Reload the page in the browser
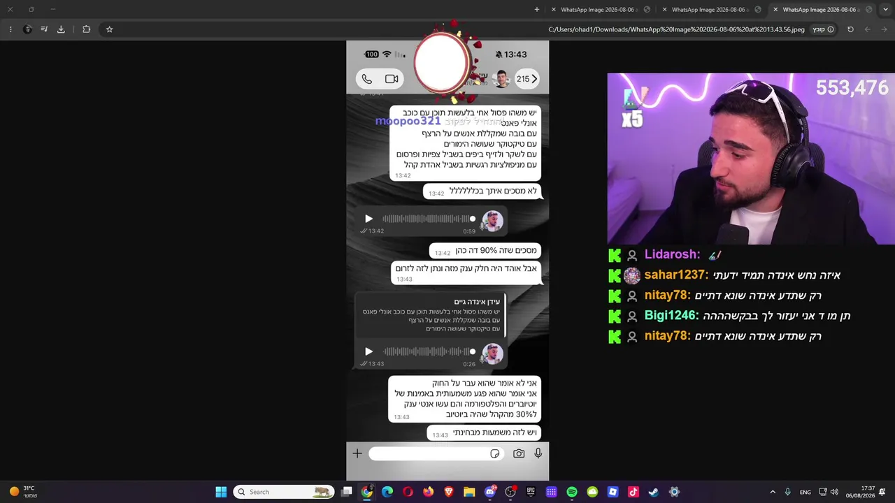 click(x=850, y=29)
